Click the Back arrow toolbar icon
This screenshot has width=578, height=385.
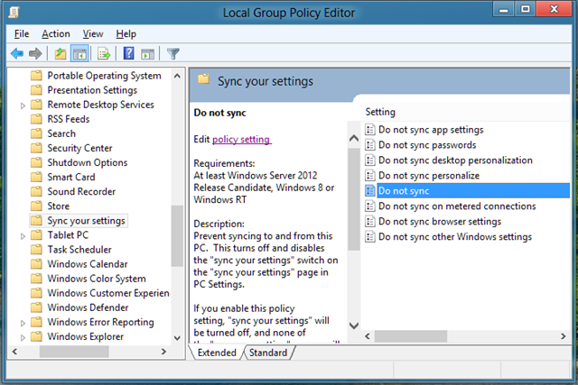16,54
